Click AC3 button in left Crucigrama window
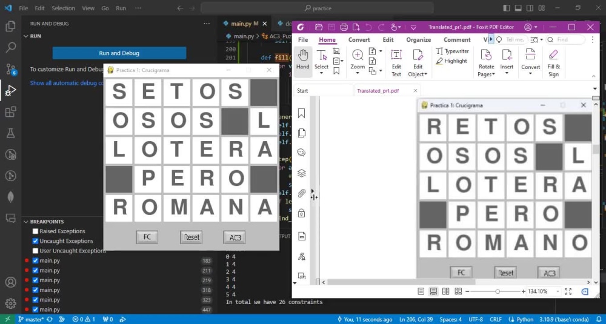 235,237
